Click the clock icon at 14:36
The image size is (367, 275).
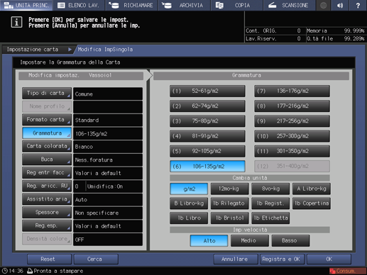pos(5,271)
